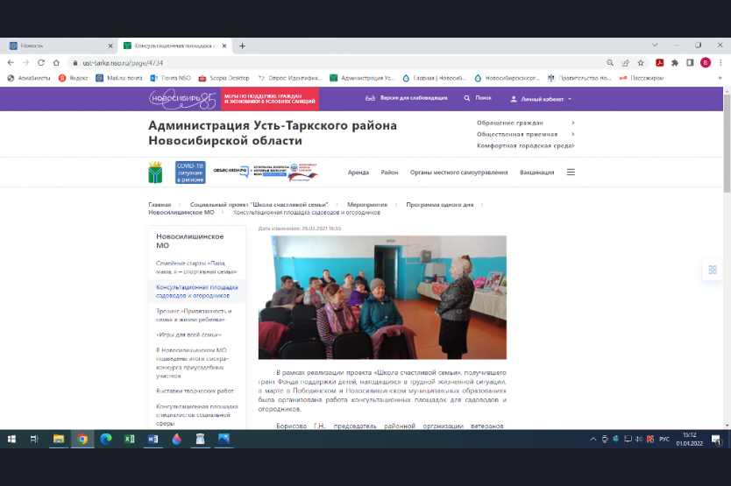Open the COVID-19 ситуация в регионе badge
Viewport: 731px width, 486px height.
click(x=190, y=173)
